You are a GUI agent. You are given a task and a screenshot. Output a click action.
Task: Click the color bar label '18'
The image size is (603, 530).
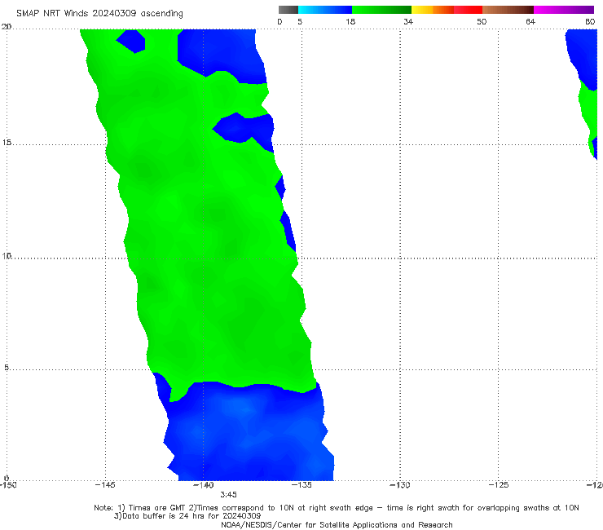click(x=350, y=21)
